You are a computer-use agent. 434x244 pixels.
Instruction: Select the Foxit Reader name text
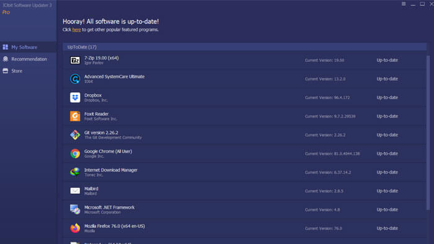click(96, 114)
